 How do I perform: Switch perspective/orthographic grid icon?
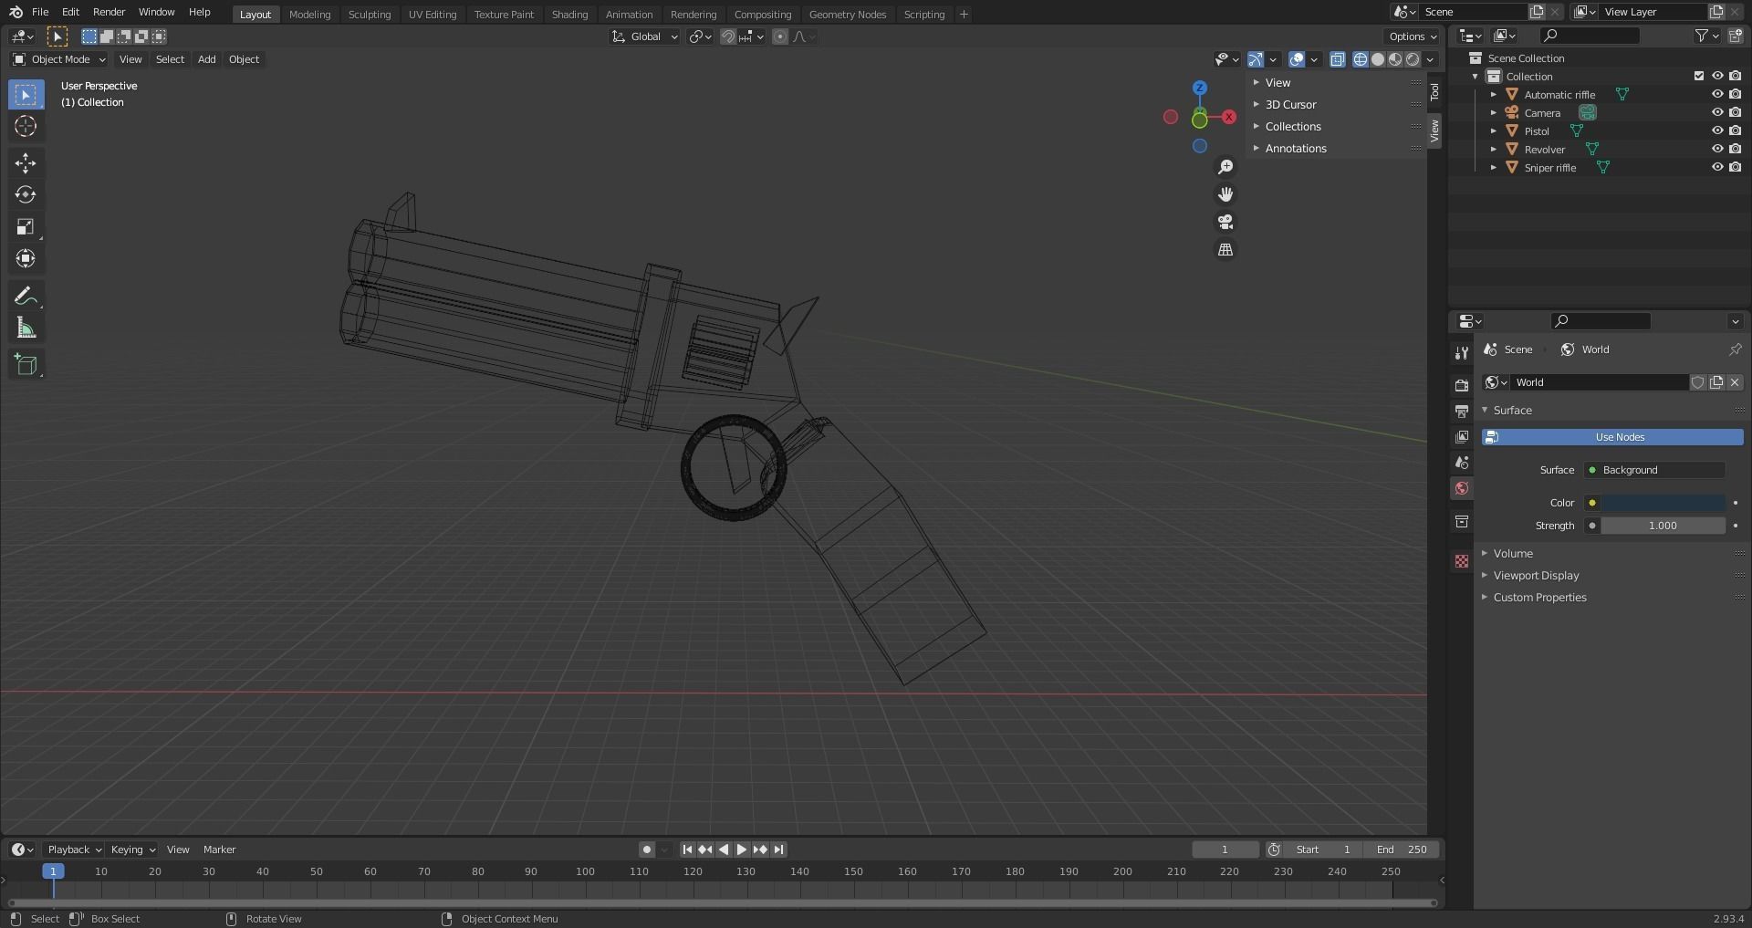pos(1225,249)
